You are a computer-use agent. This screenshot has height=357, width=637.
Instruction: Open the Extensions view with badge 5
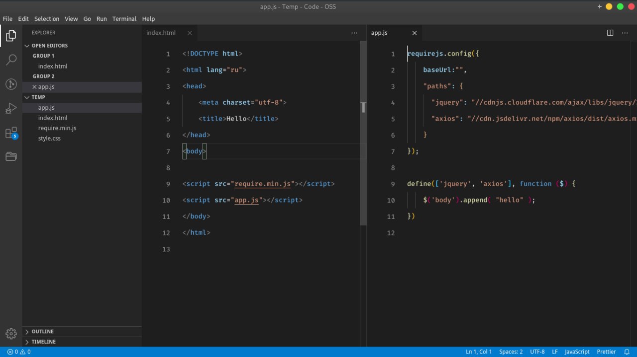click(x=11, y=133)
